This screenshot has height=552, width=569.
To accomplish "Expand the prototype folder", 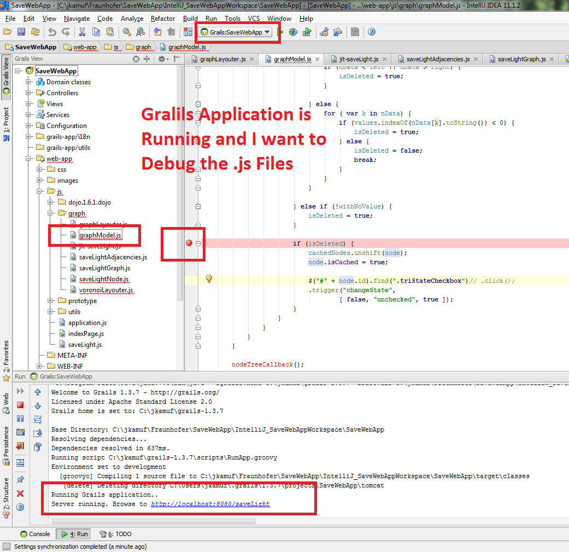I will pyautogui.click(x=50, y=301).
